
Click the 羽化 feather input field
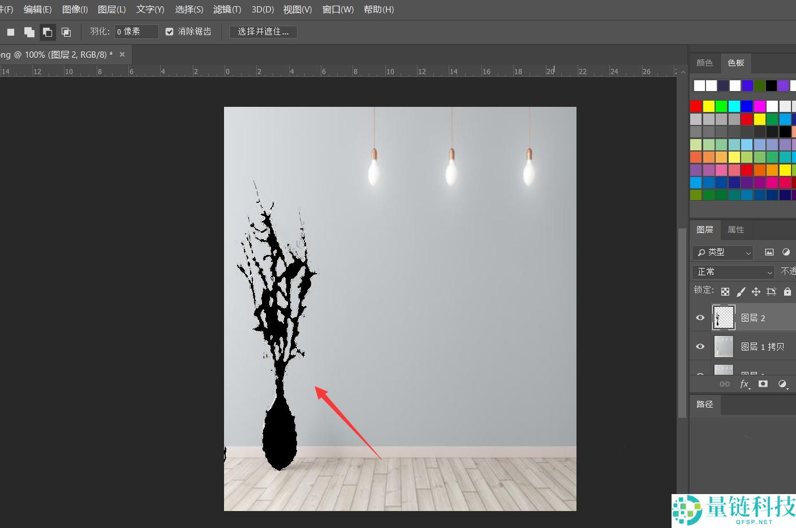(x=136, y=32)
